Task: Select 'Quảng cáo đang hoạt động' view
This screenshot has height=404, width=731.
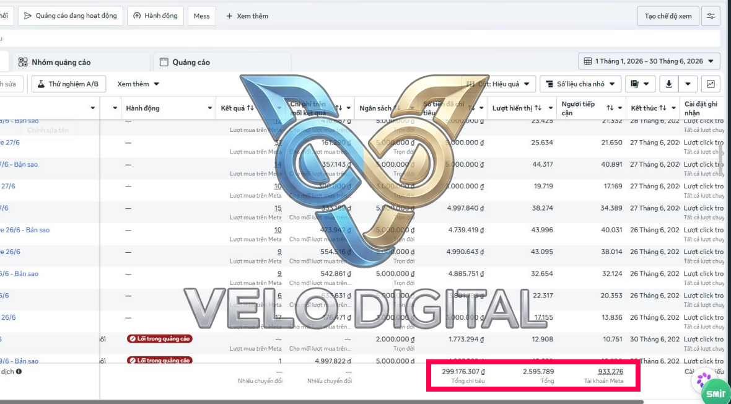Action: 71,16
